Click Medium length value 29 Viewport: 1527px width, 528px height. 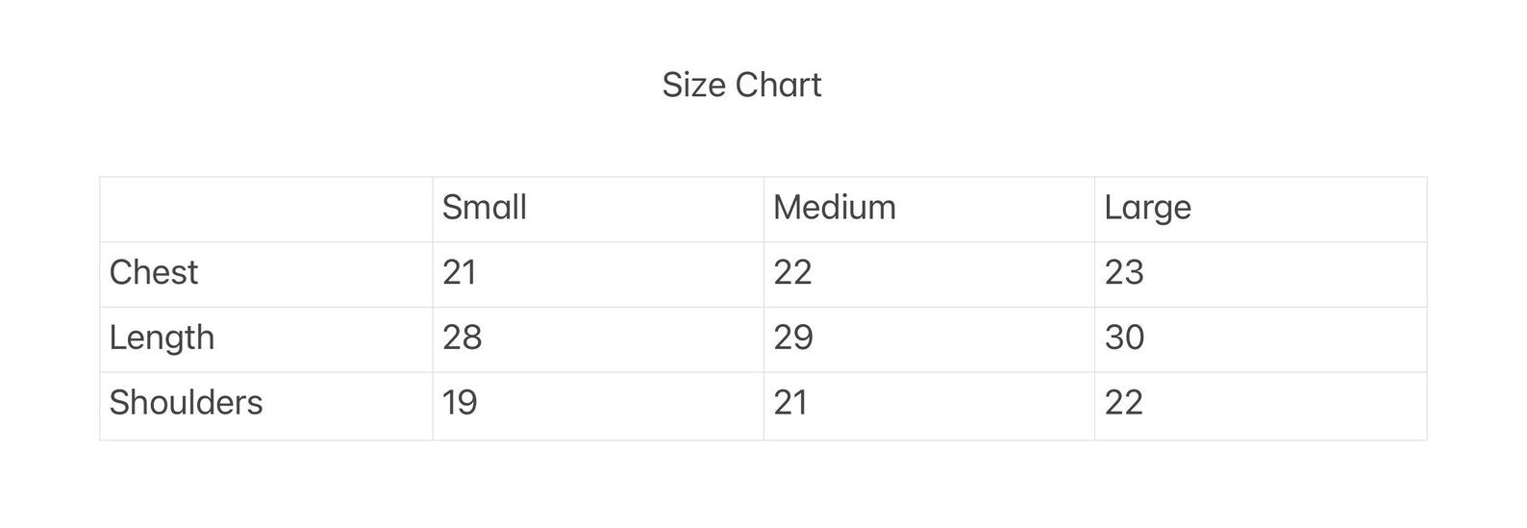[x=793, y=338]
